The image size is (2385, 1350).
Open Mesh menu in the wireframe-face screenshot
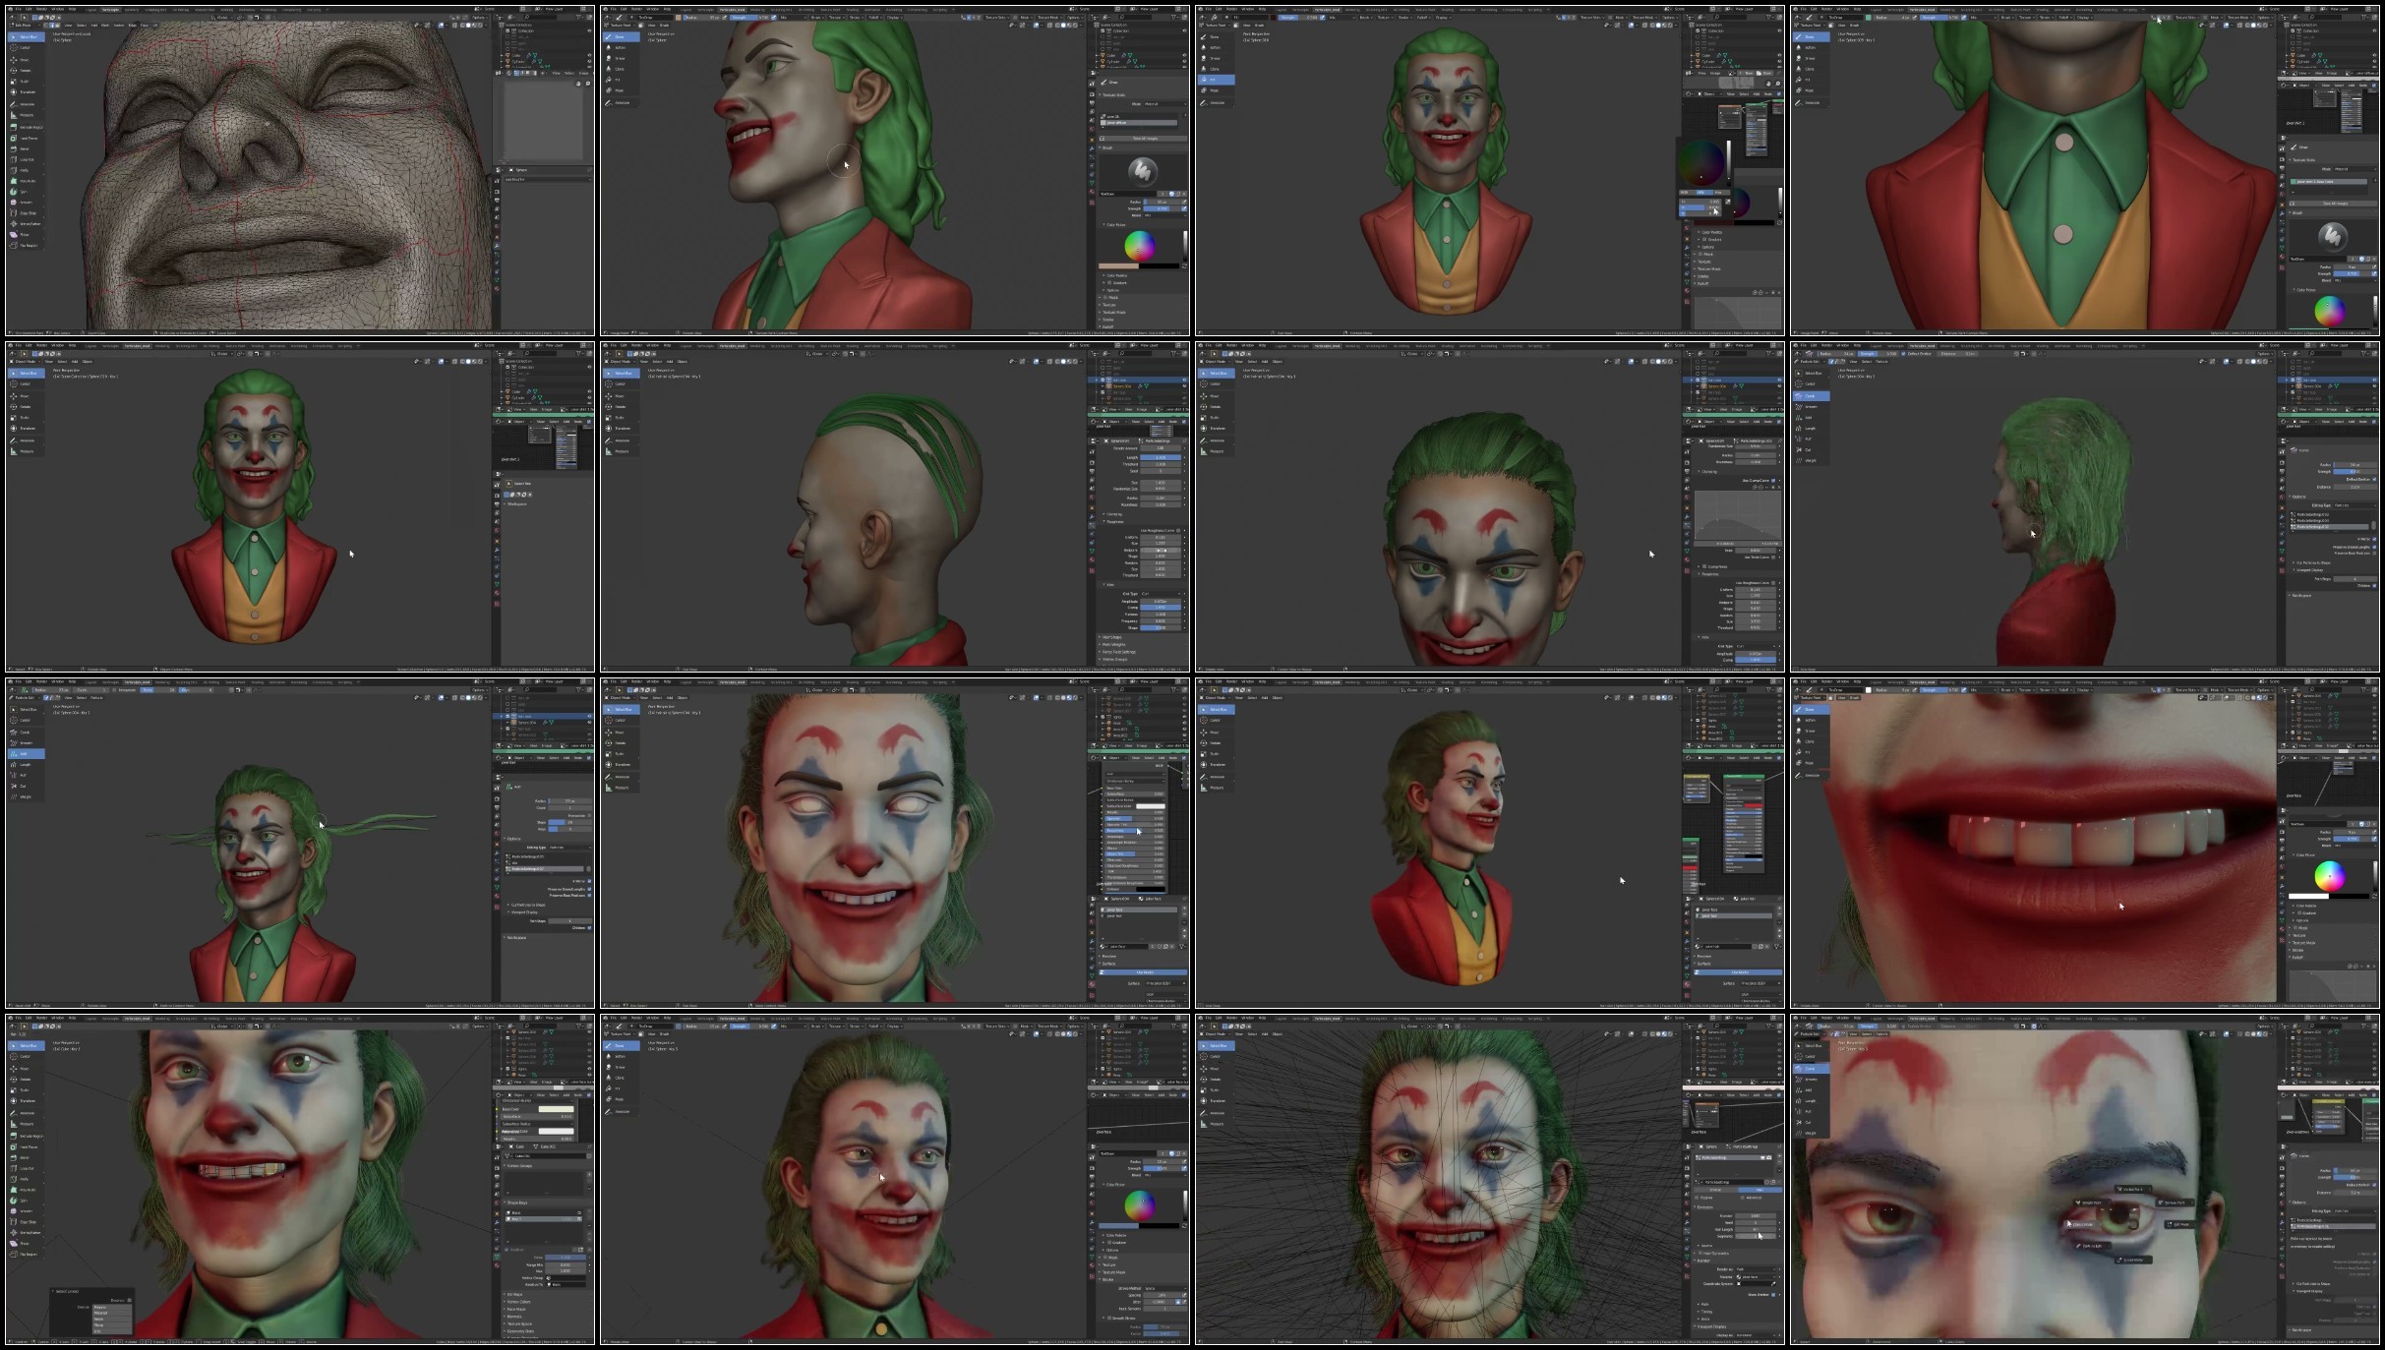point(106,26)
